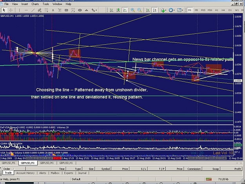Switch chart to Bar Chart
The width and height of the screenshot is (245, 184).
pos(111,10)
